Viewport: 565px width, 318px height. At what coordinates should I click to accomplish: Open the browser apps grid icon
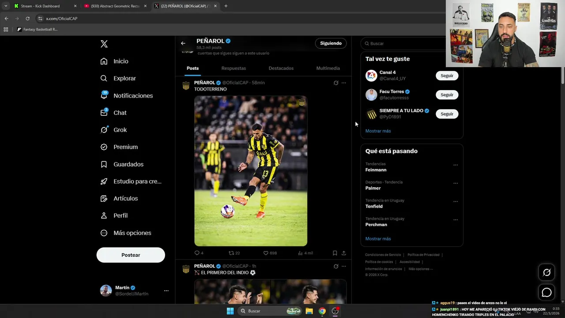[6, 30]
